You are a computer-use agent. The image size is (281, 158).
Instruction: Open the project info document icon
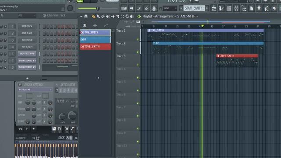(252, 8)
